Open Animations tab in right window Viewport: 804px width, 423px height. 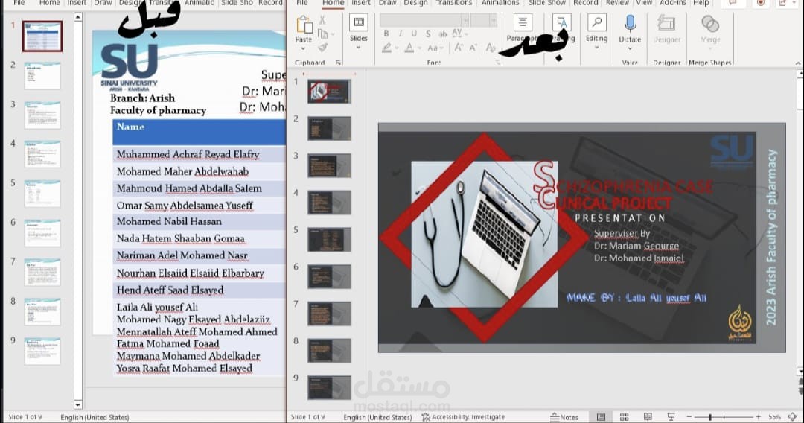coord(500,3)
